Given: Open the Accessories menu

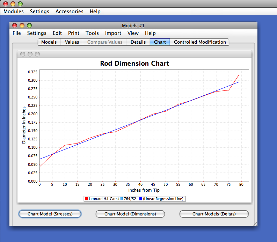Looking at the screenshot, I should tap(69, 12).
